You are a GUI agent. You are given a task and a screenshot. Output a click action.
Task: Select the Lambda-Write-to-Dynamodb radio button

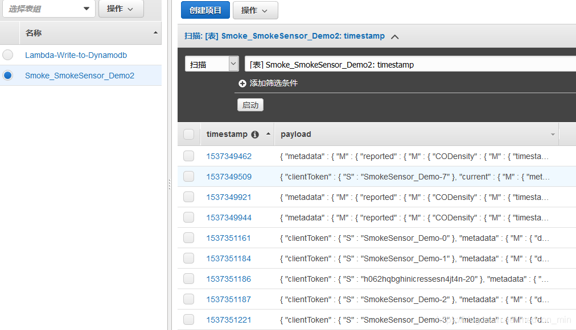(8, 55)
